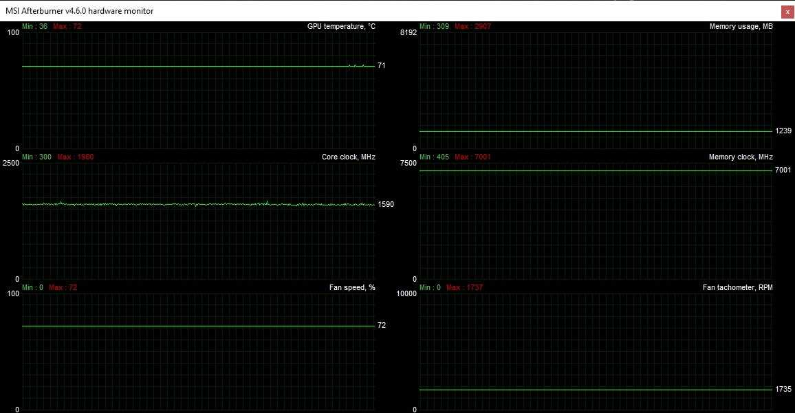Click the GPU temperature current value 71
This screenshot has height=413, width=795.
click(x=381, y=66)
